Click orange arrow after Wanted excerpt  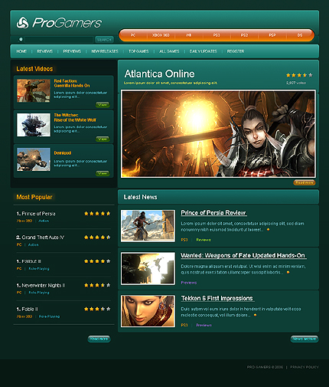288,272
